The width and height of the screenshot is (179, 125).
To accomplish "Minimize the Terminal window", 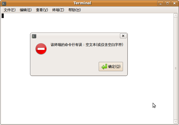I will click(x=160, y=3).
